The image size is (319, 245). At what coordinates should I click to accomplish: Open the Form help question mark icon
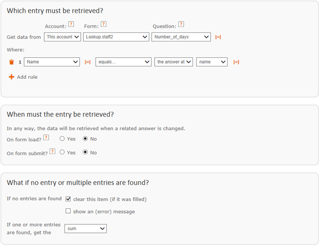(104, 24)
